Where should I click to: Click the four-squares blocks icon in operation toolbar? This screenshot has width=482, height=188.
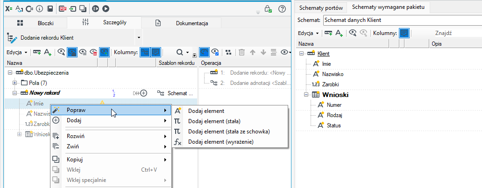tap(228, 52)
